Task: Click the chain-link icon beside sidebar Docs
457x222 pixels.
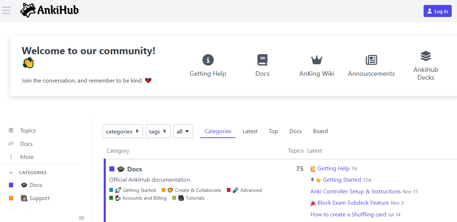Action: pos(11,144)
